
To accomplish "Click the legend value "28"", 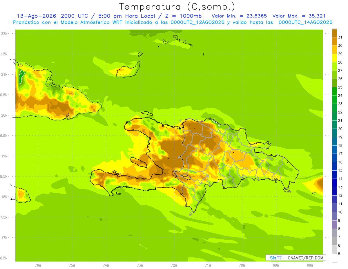I will [x=340, y=62].
